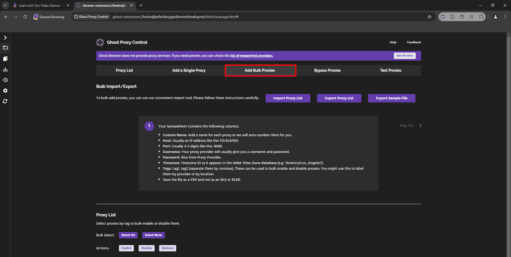
Task: Open the settings gear in the sidebar
Action: click(x=5, y=91)
